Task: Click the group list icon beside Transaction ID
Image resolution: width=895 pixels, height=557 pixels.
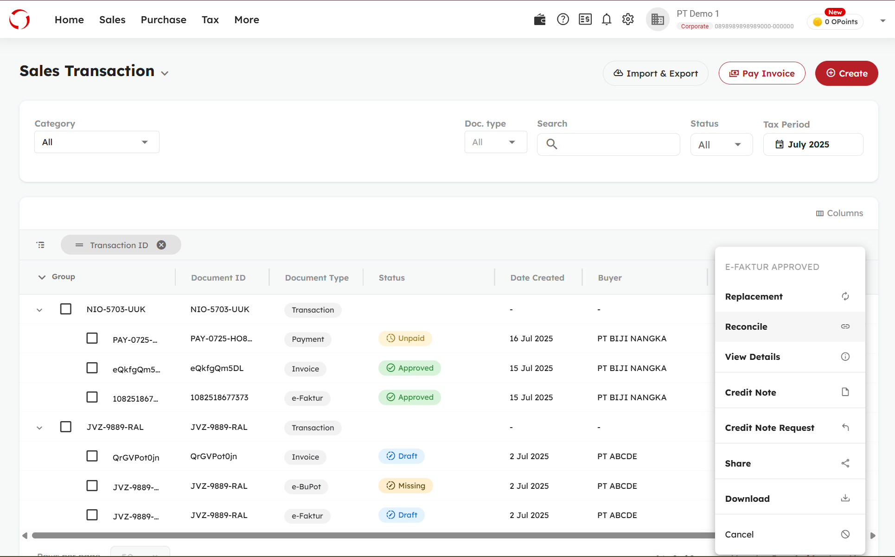Action: click(41, 245)
